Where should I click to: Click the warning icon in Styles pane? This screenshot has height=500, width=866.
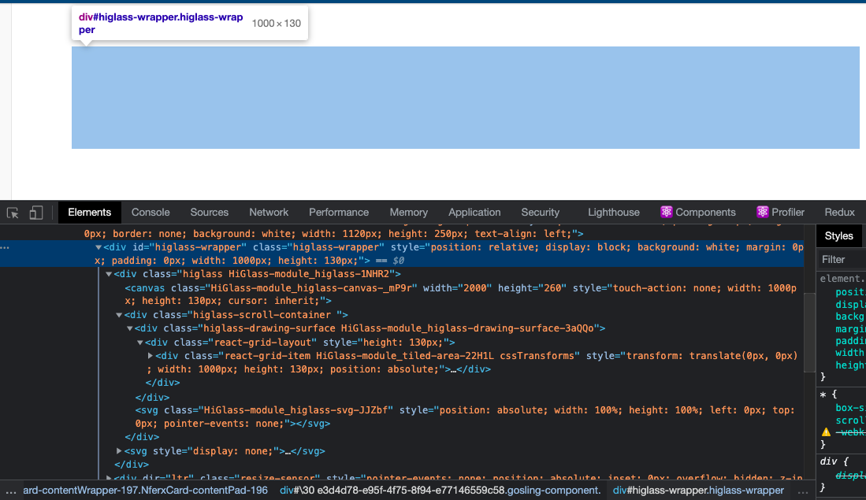tap(827, 432)
